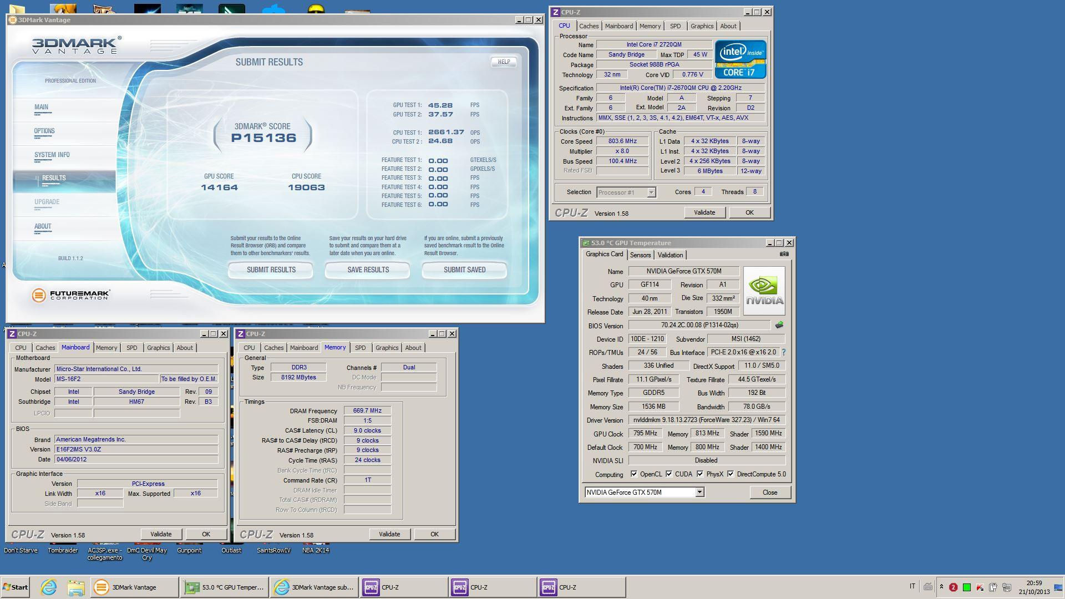Click the CPU score value 19063
1065x599 pixels.
tap(306, 187)
